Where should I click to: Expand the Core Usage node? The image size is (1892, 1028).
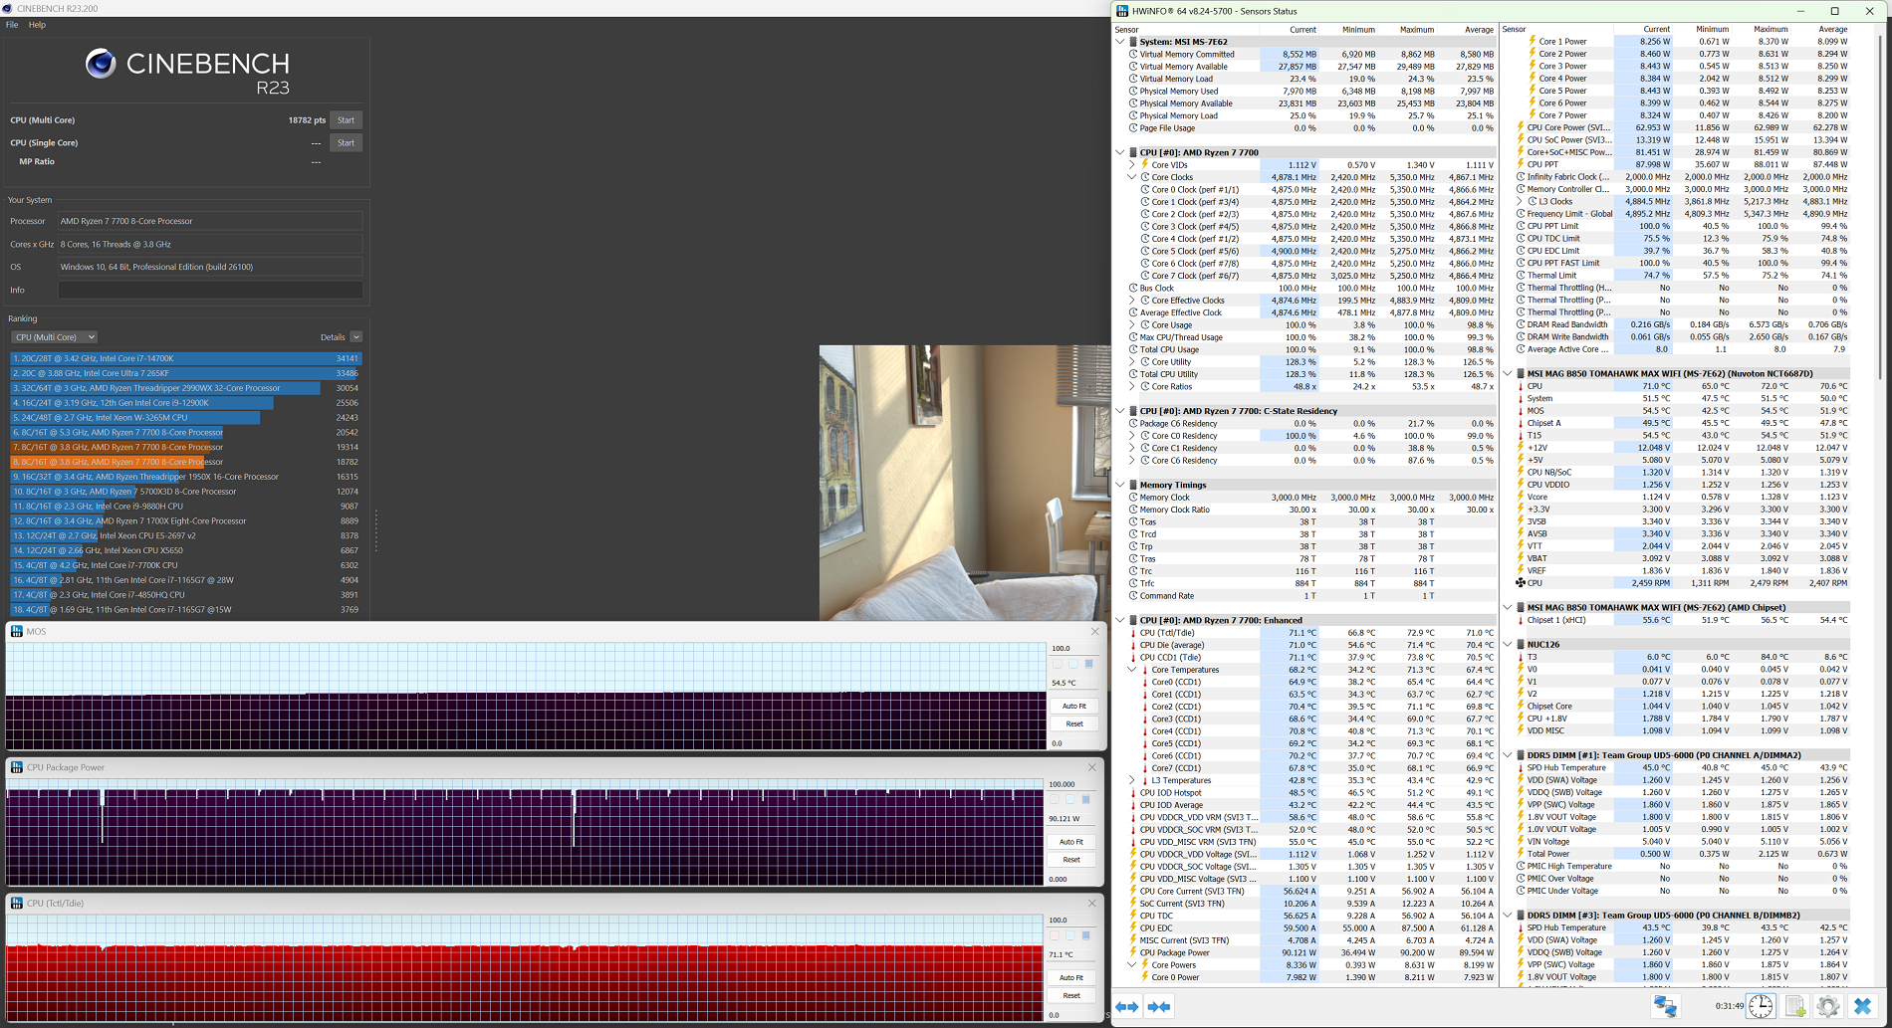(1132, 324)
